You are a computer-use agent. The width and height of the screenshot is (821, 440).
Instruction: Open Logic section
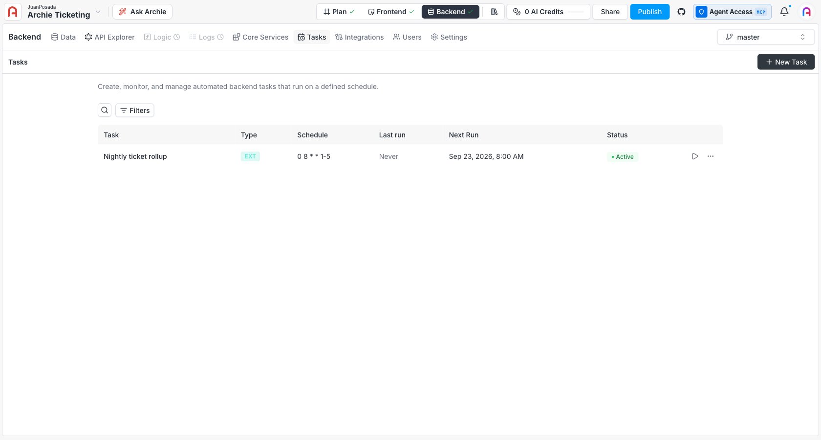coord(162,37)
